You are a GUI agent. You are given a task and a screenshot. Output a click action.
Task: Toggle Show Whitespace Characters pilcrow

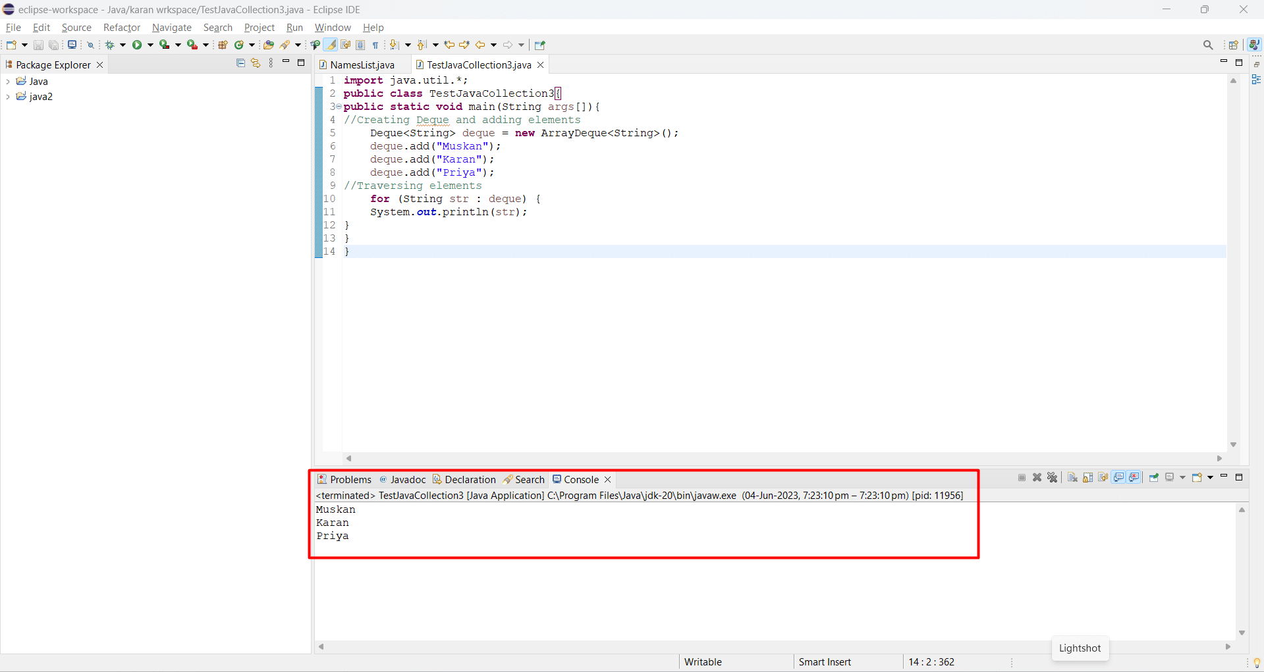click(375, 45)
